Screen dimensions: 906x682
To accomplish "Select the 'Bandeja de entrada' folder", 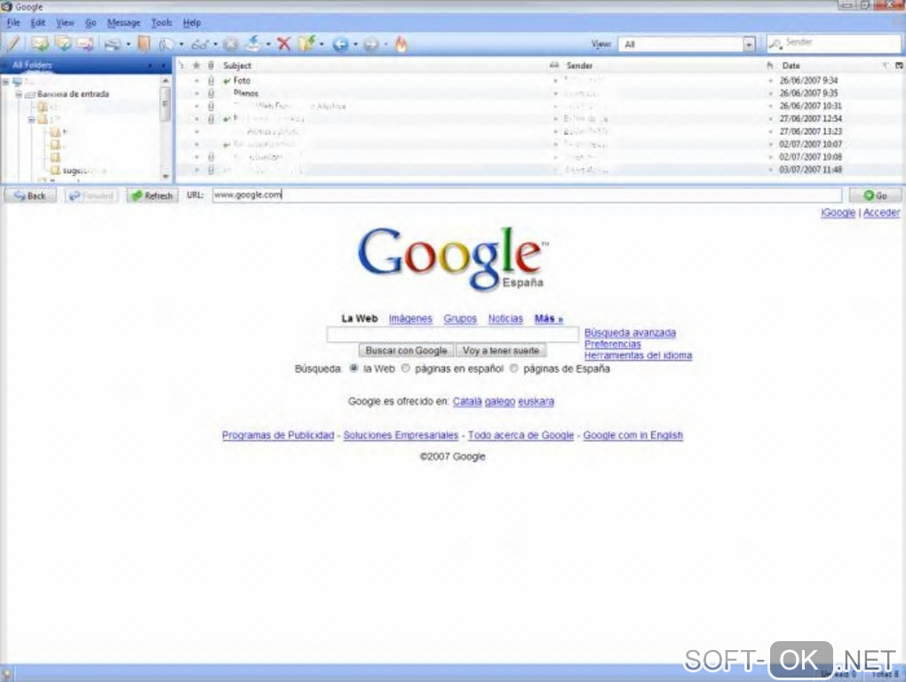I will [x=73, y=94].
